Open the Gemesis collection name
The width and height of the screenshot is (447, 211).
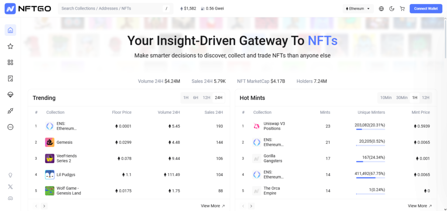pos(65,143)
